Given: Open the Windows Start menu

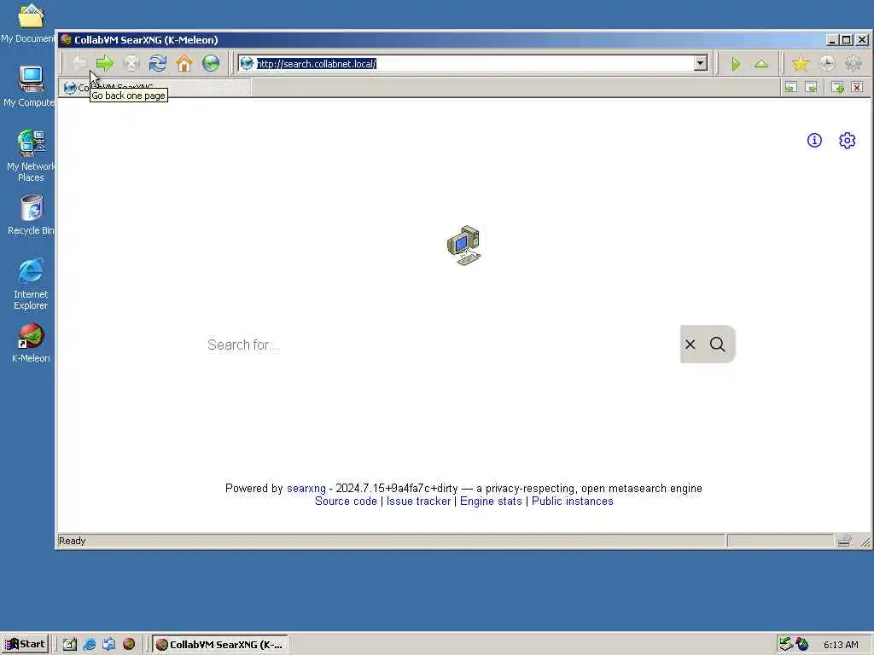Looking at the screenshot, I should click(25, 645).
